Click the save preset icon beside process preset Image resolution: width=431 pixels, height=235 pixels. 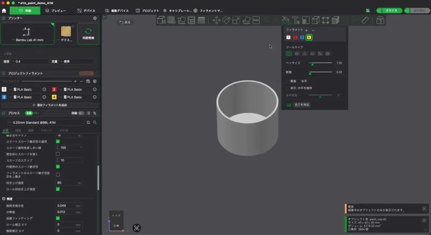point(88,123)
